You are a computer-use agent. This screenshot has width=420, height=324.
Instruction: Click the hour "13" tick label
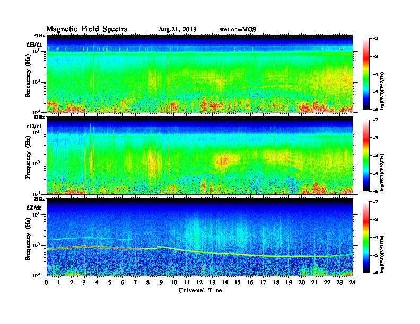[212, 282]
